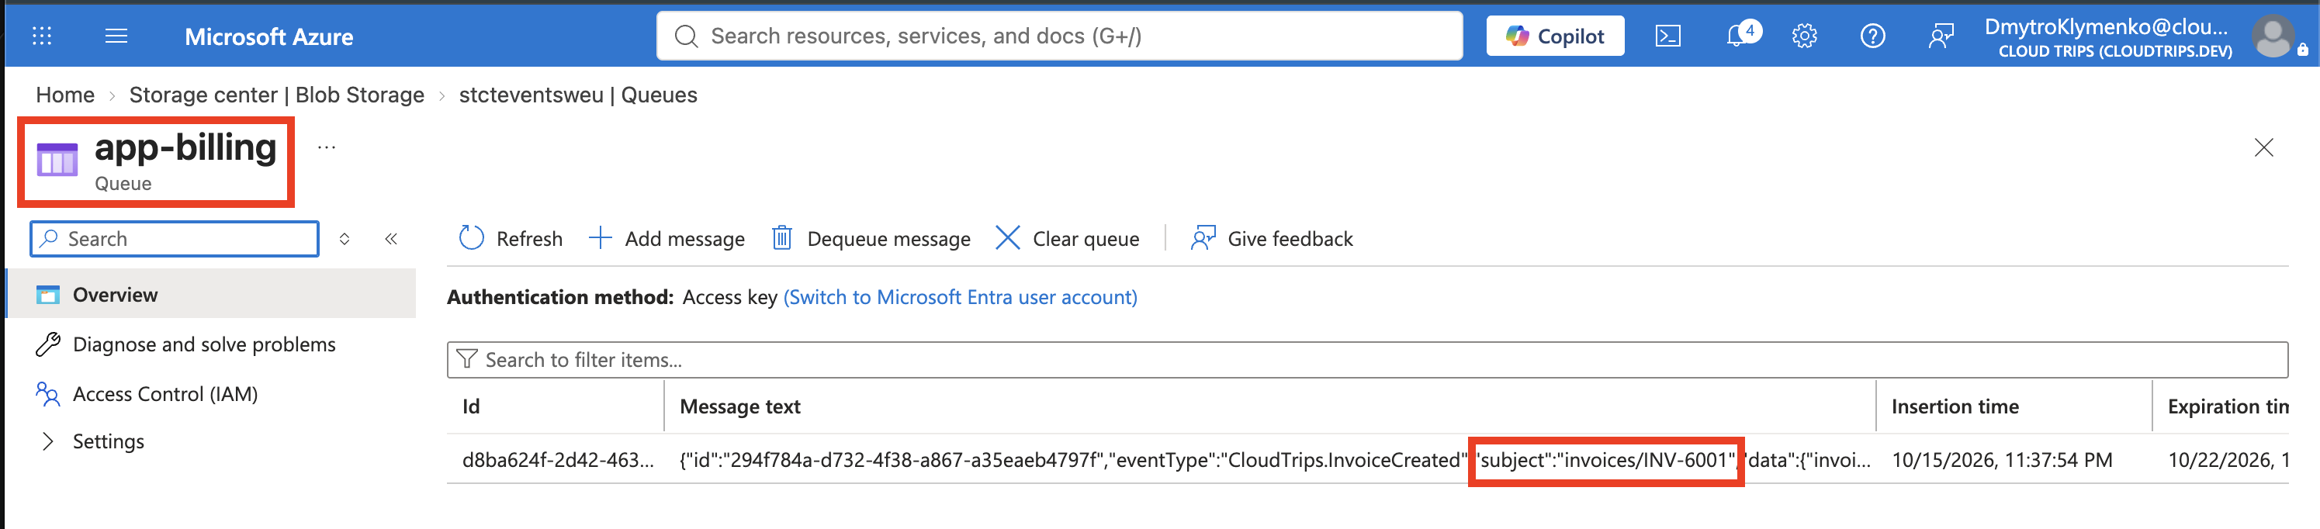2320x529 pixels.
Task: Close the app-billing blade
Action: (2263, 147)
